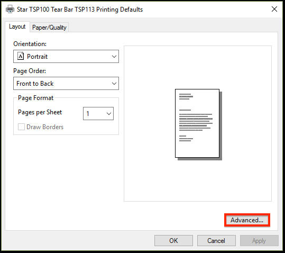Click the Pages per Sheet value 1
Screen dimensions: 285x253
[88, 113]
